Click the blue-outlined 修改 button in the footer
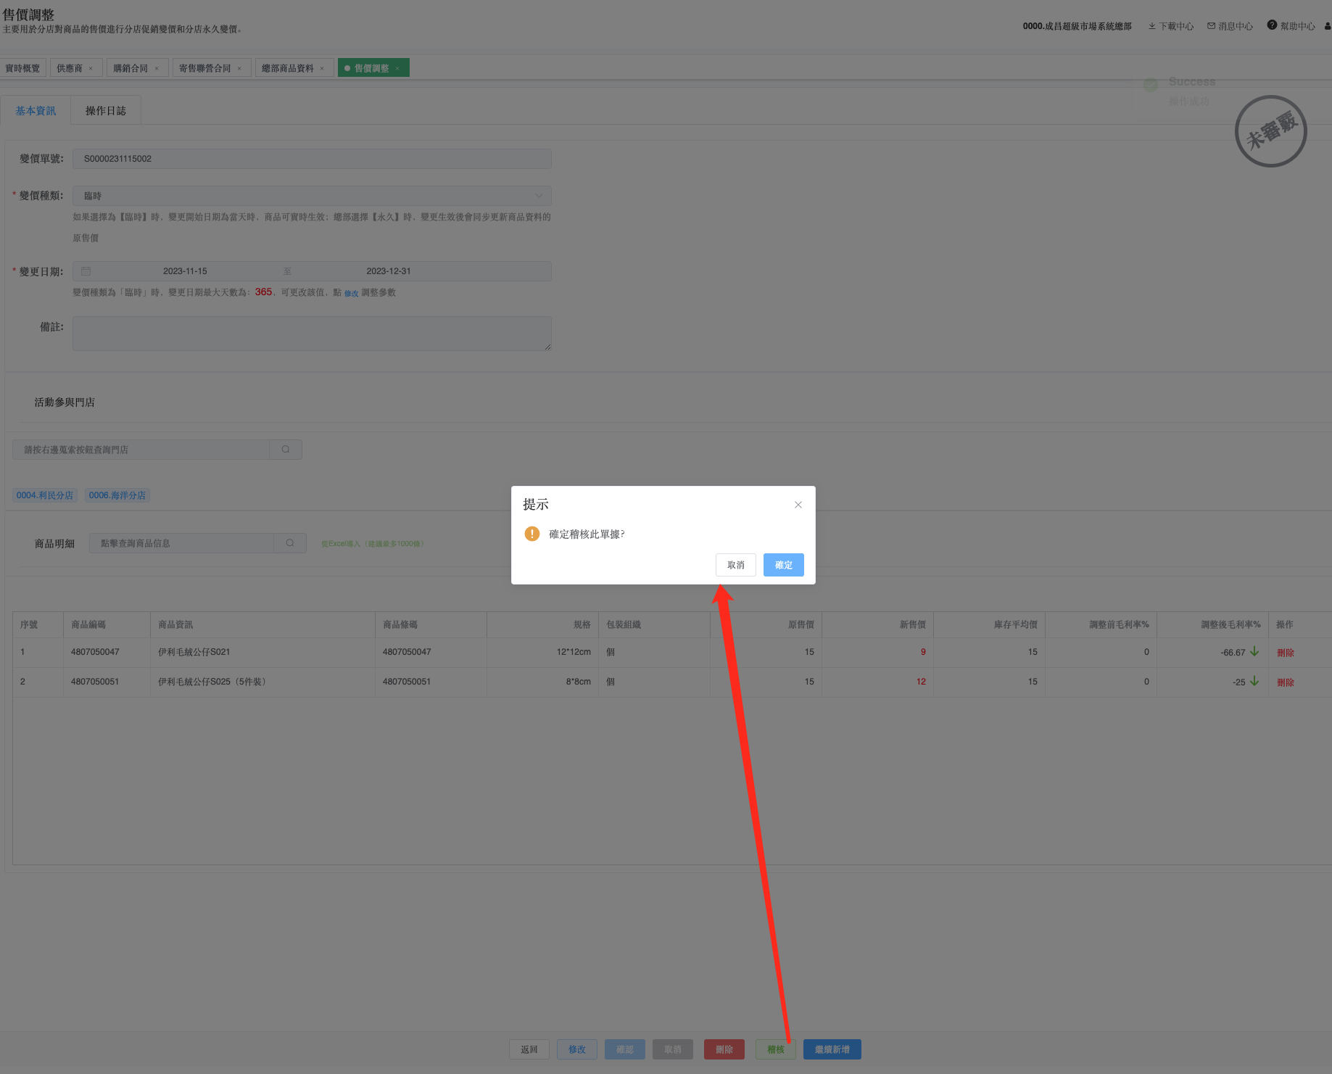The height and width of the screenshot is (1074, 1332). (x=577, y=1049)
